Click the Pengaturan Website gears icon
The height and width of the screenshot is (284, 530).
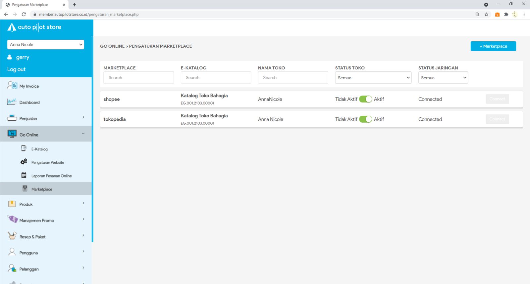tap(24, 162)
